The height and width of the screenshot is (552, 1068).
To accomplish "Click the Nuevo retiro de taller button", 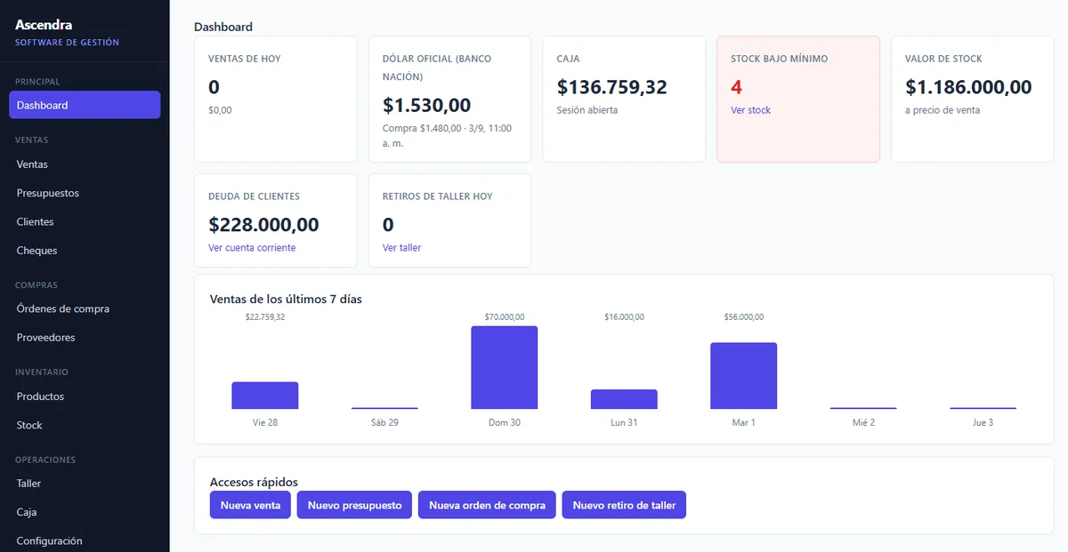I will [624, 505].
